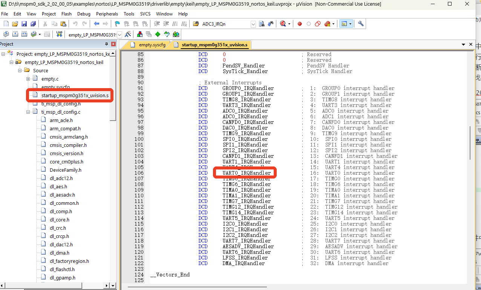Create a new file with the toolbar icon
Viewport: 481px width, 290px height.
coord(6,24)
